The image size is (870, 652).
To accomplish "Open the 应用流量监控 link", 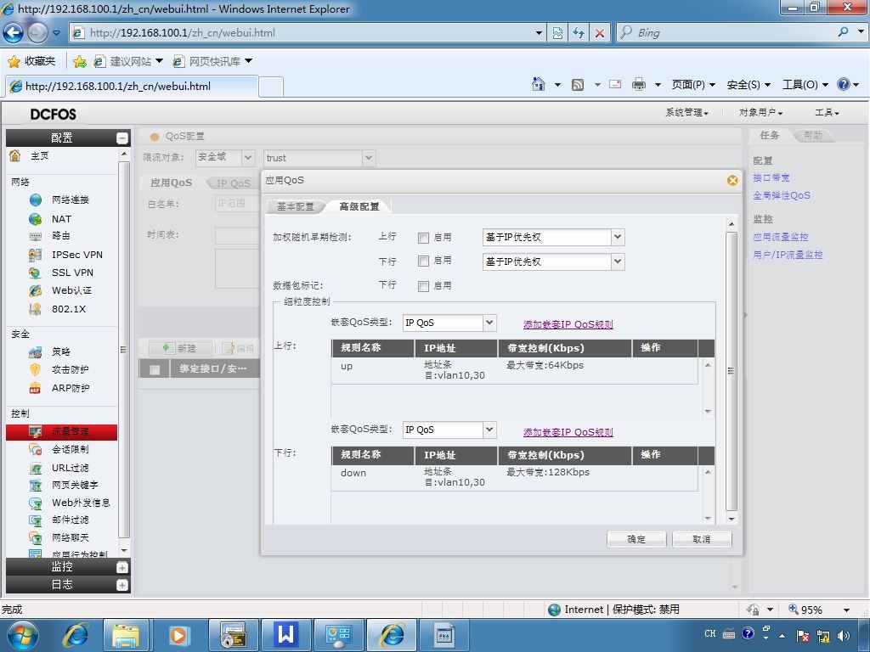I will tap(781, 237).
